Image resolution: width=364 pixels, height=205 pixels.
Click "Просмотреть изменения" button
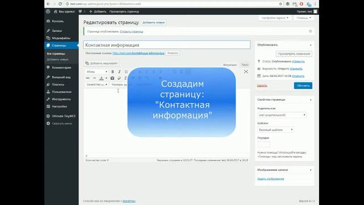coord(294,54)
